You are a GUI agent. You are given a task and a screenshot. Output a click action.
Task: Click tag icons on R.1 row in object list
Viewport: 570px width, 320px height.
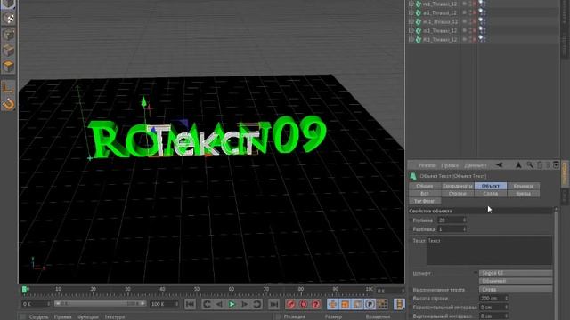(x=483, y=39)
